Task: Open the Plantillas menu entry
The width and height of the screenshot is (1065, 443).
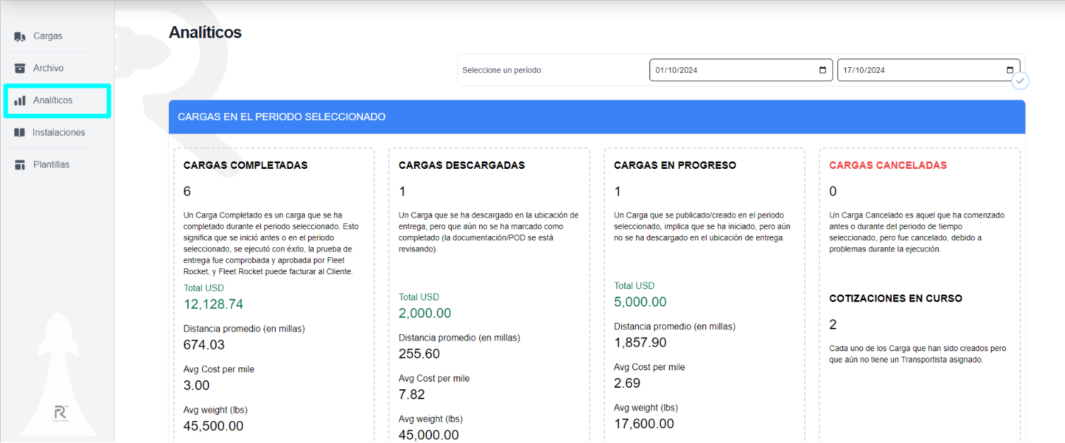Action: click(x=51, y=165)
